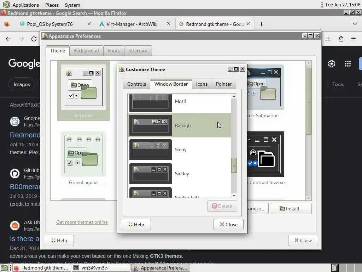Click the theme list scrollbar handle

click(308, 101)
